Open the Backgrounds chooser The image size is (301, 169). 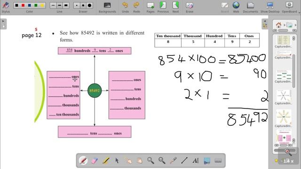coord(107,7)
